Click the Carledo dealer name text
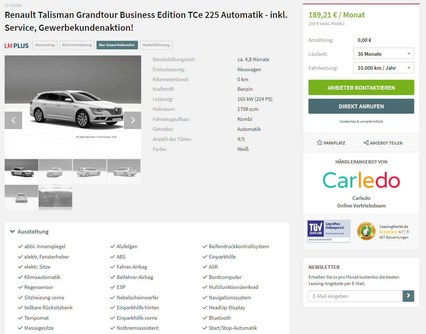 pos(361,198)
